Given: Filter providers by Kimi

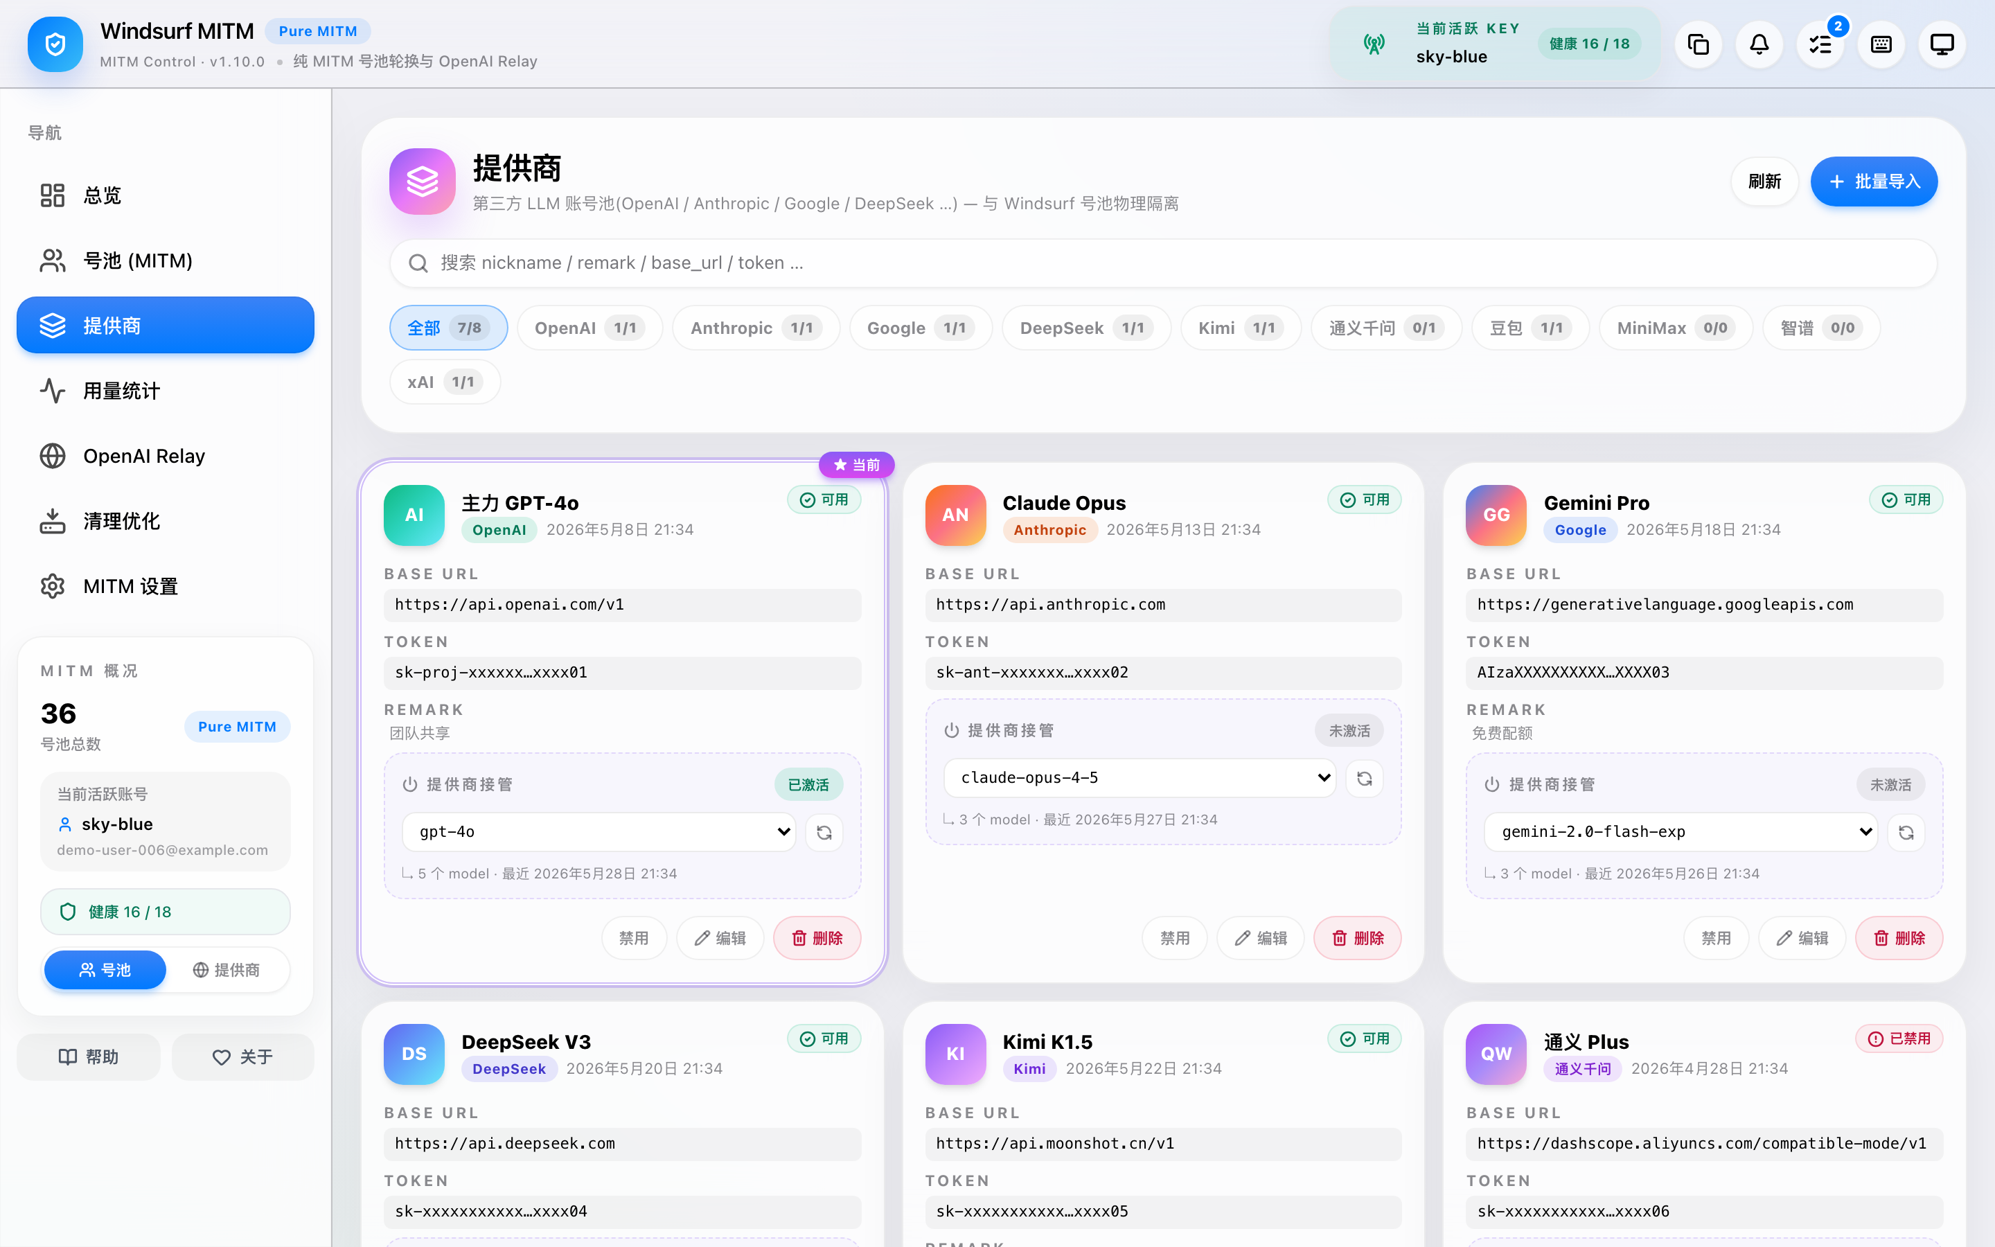Looking at the screenshot, I should click(x=1241, y=328).
